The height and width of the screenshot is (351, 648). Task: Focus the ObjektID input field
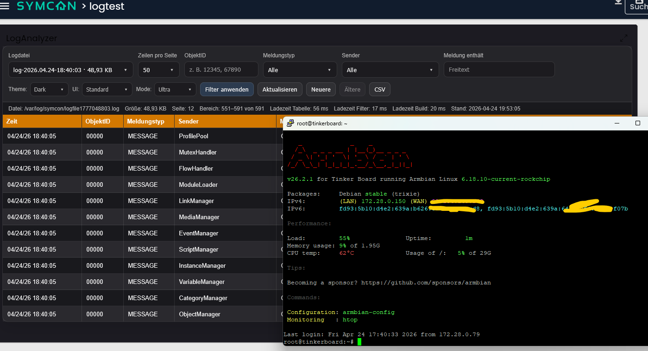[221, 70]
